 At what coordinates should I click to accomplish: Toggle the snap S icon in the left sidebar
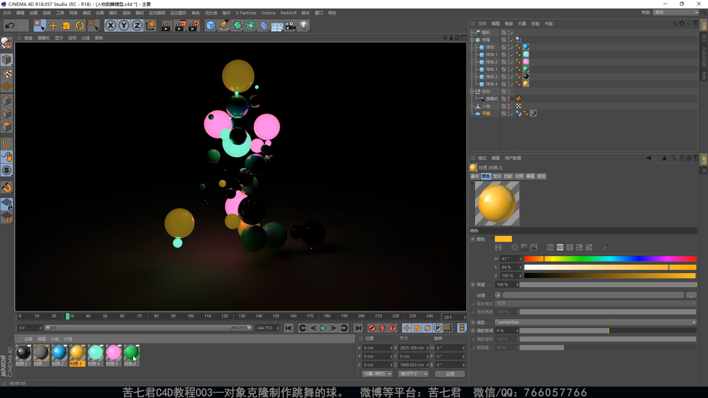[x=7, y=170]
